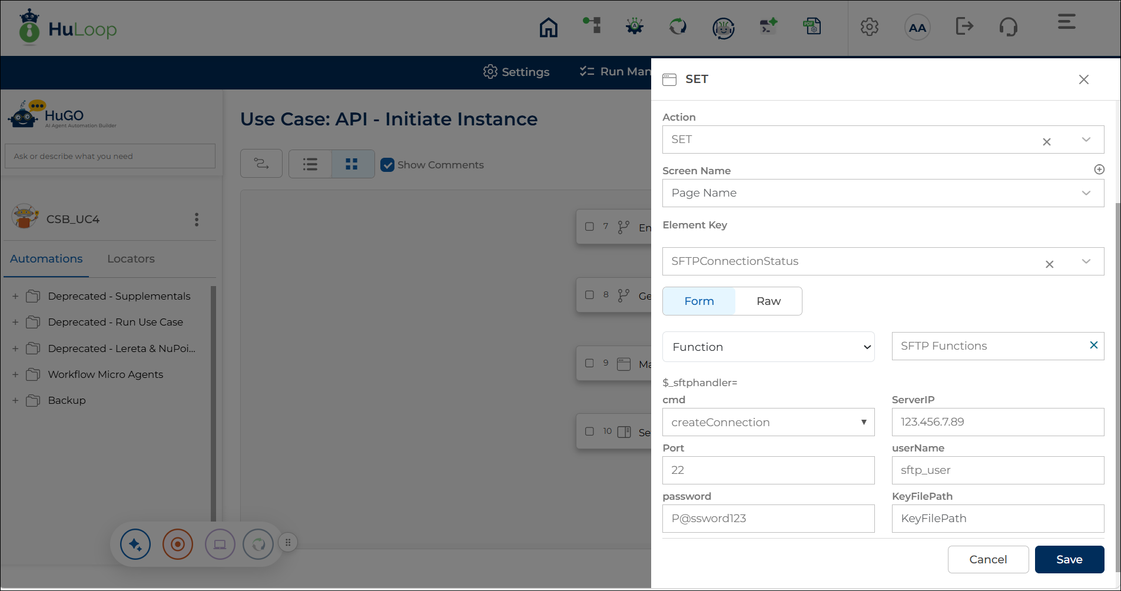Open the CSB_UC4 three-dot menu
The image size is (1121, 591).
(x=197, y=220)
